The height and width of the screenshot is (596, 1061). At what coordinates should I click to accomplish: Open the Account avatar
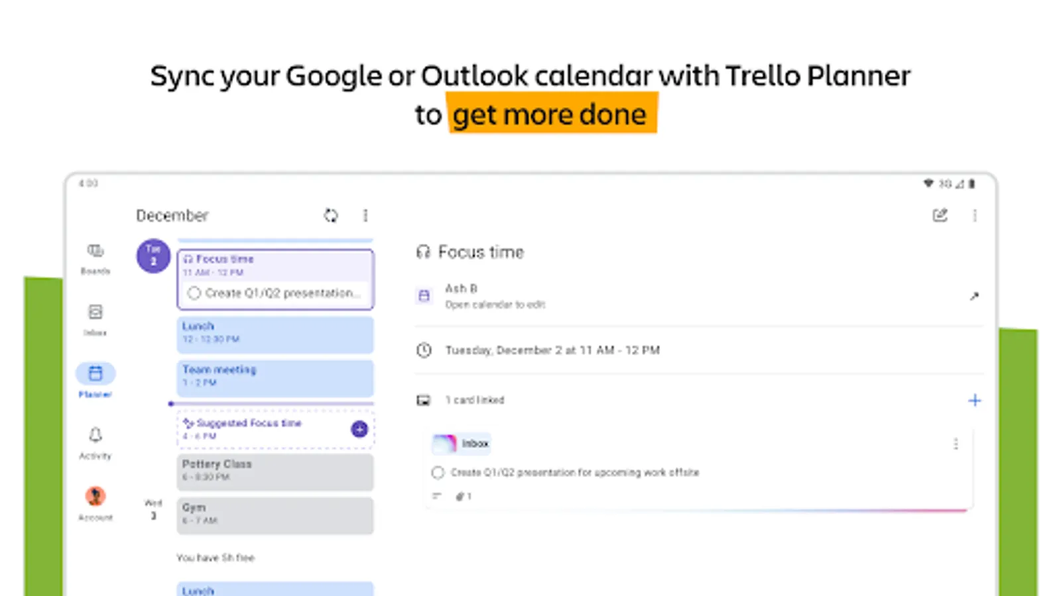pos(95,496)
